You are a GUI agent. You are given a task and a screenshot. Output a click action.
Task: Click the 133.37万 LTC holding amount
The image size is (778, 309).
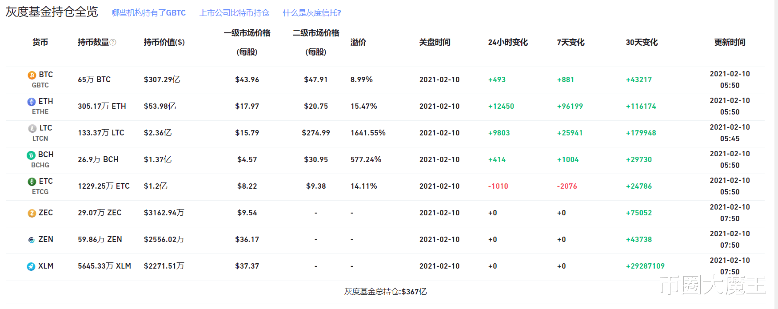point(101,133)
